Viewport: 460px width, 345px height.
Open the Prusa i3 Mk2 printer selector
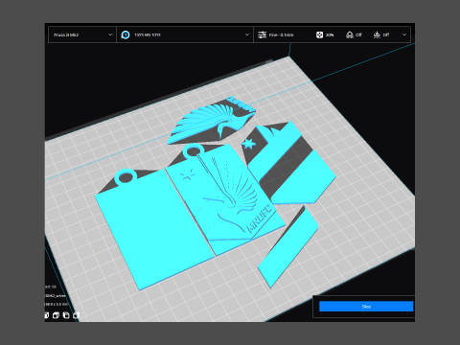82,34
